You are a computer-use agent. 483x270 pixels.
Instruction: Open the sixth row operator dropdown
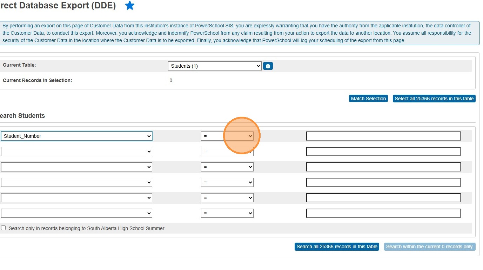click(227, 213)
